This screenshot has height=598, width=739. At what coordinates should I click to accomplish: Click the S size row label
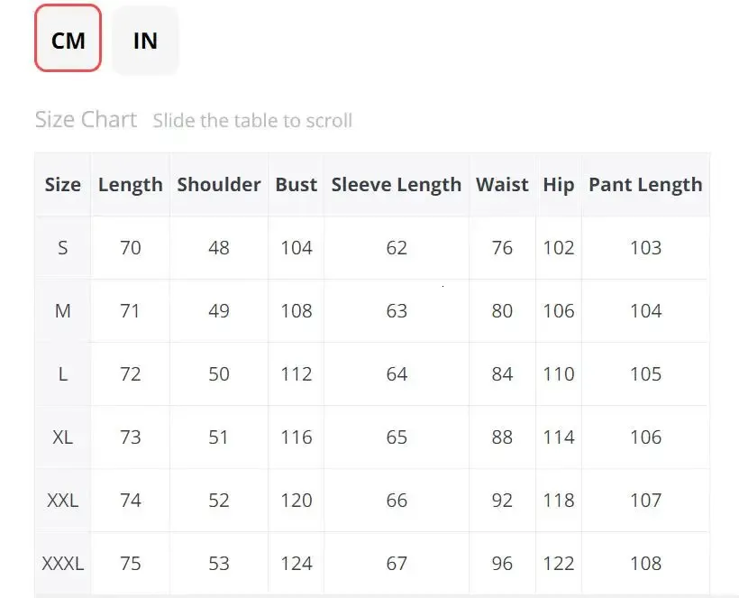click(x=63, y=248)
